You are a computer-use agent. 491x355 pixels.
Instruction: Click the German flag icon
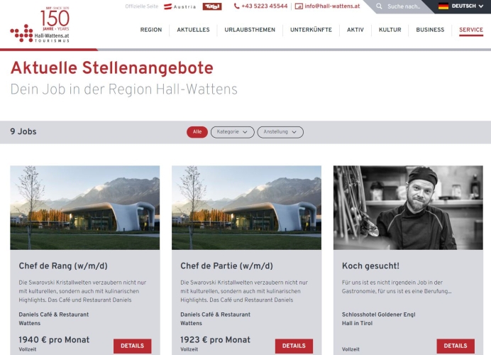[443, 6]
